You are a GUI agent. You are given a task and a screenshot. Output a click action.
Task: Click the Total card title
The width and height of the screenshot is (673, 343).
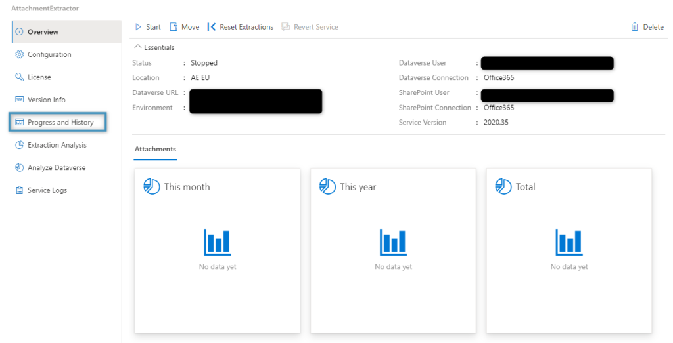coord(525,187)
